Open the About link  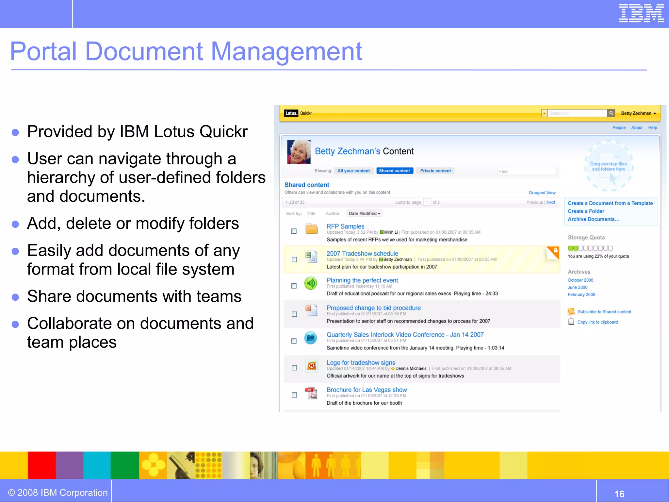637,127
